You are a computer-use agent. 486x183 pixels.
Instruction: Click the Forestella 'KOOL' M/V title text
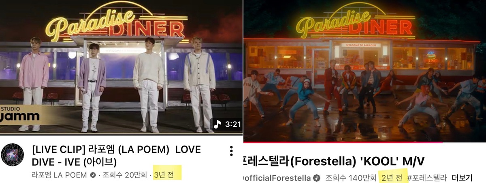334,161
